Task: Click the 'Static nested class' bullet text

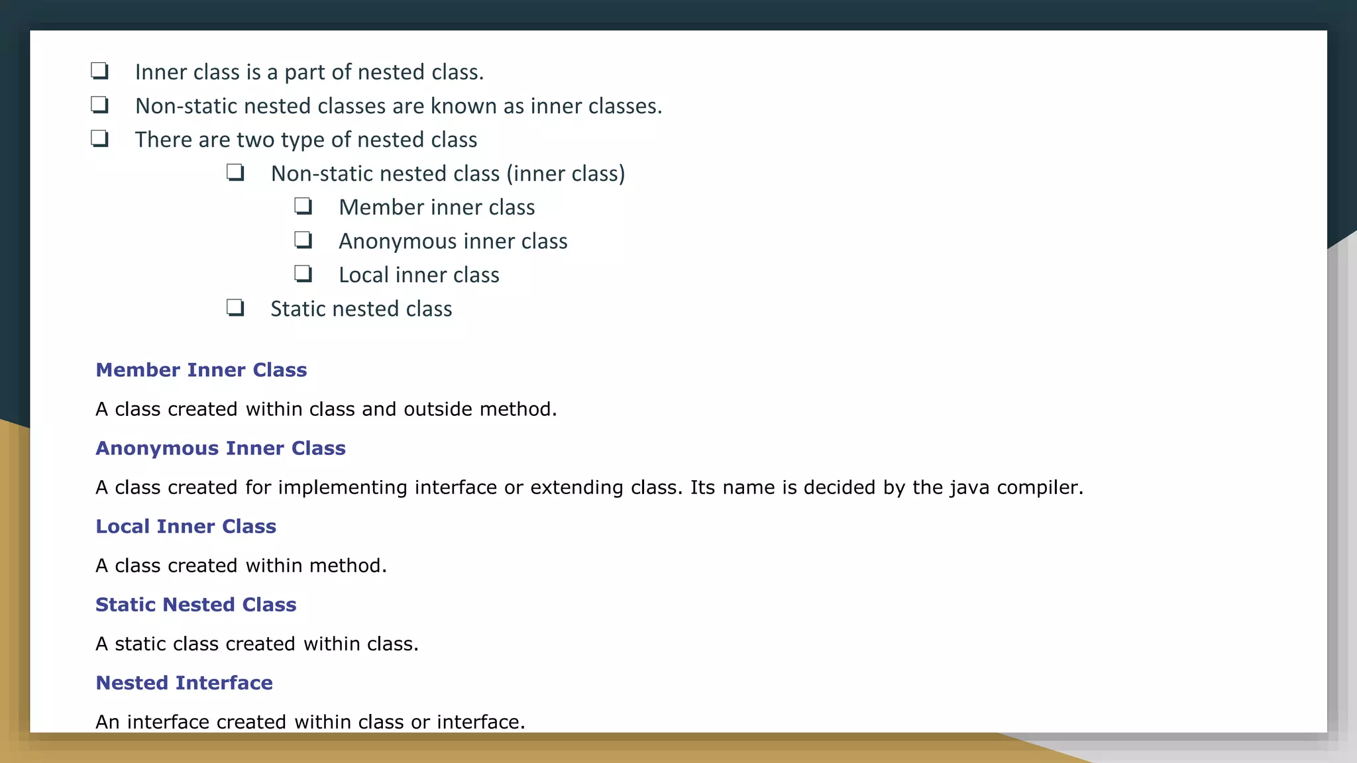Action: (361, 309)
